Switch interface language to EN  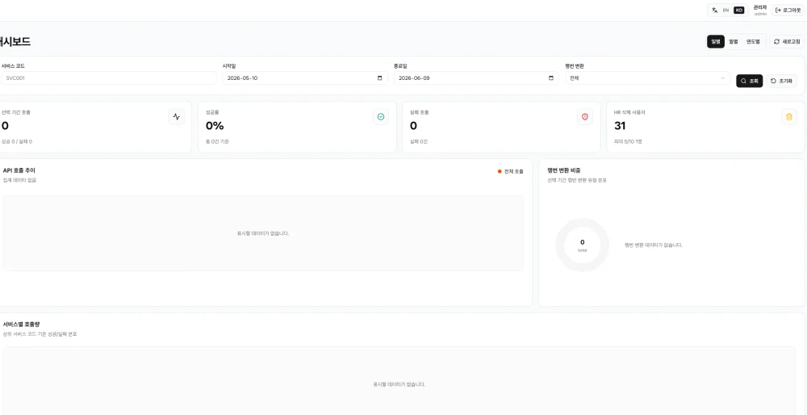click(725, 10)
